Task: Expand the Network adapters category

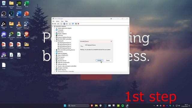Action: [x=55, y=53]
